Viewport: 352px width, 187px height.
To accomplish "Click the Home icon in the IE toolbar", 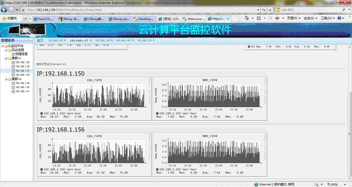I will coord(247,18).
